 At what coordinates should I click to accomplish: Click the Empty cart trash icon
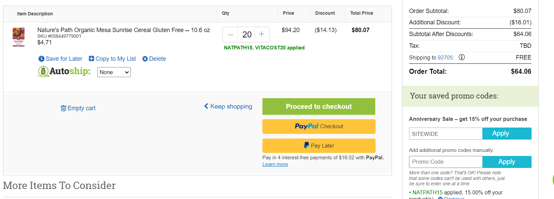coord(63,108)
